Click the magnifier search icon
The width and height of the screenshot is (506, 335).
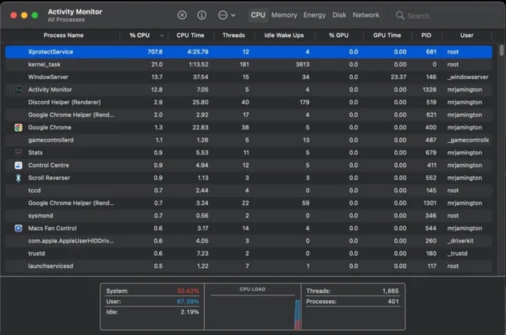[x=400, y=16]
